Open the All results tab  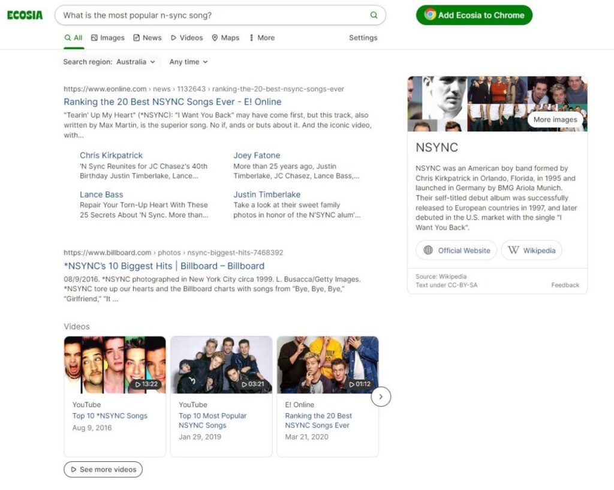[74, 38]
